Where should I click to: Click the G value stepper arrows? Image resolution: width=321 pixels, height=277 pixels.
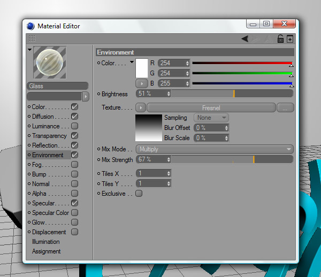tap(187, 73)
